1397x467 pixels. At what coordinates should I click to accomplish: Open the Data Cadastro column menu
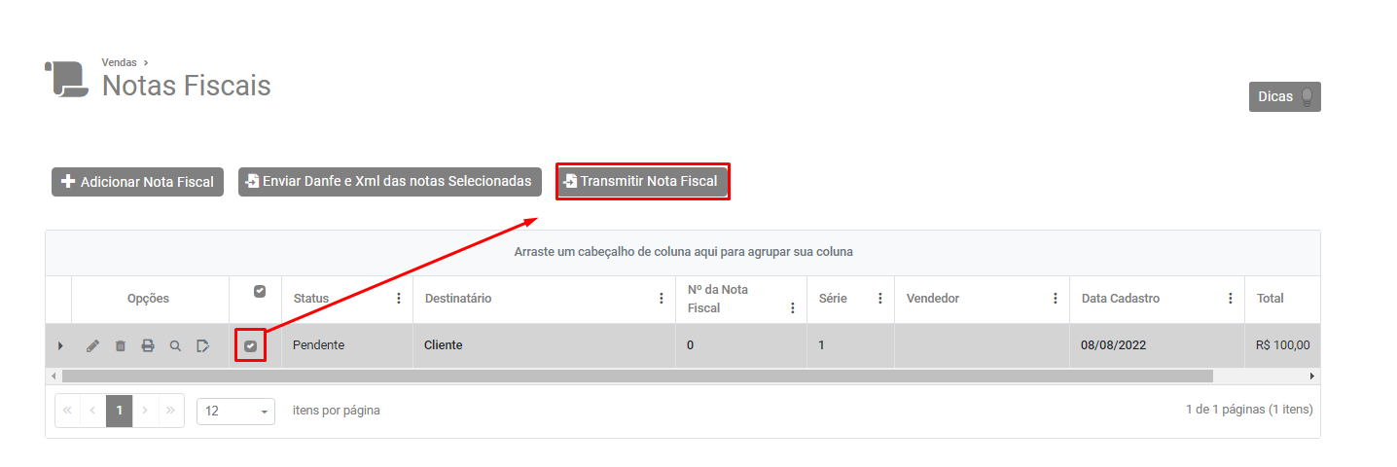(x=1230, y=299)
